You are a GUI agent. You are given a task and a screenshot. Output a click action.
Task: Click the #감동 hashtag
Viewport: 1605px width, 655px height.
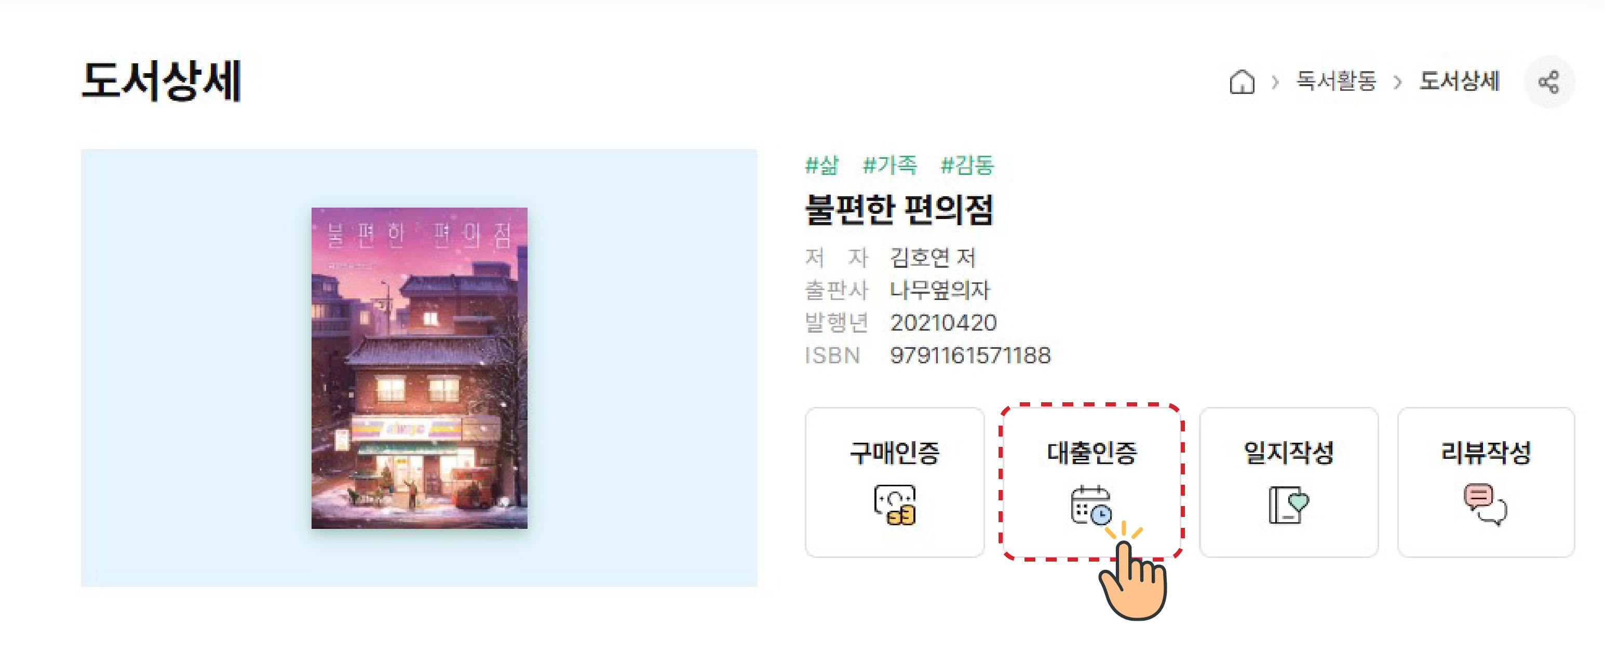967,165
